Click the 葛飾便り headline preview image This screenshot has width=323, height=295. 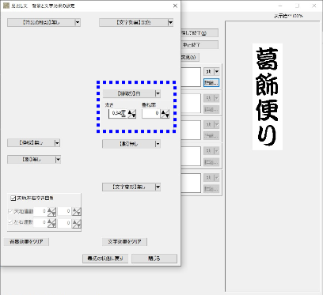[x=268, y=96]
